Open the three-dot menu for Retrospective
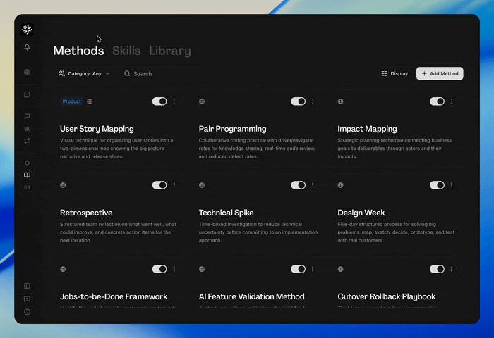 174,185
